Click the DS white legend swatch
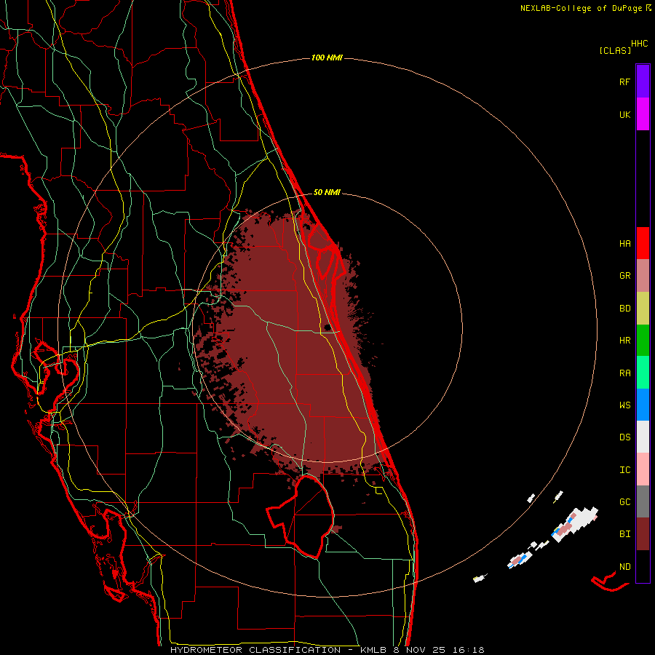 pos(643,437)
